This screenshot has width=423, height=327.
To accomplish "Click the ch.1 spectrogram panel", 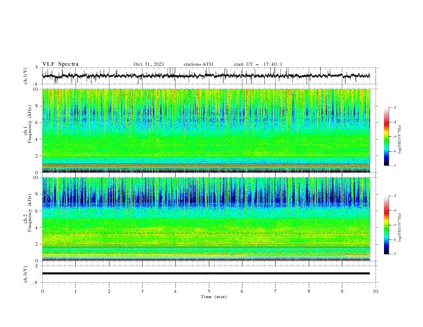I will 206,130.
